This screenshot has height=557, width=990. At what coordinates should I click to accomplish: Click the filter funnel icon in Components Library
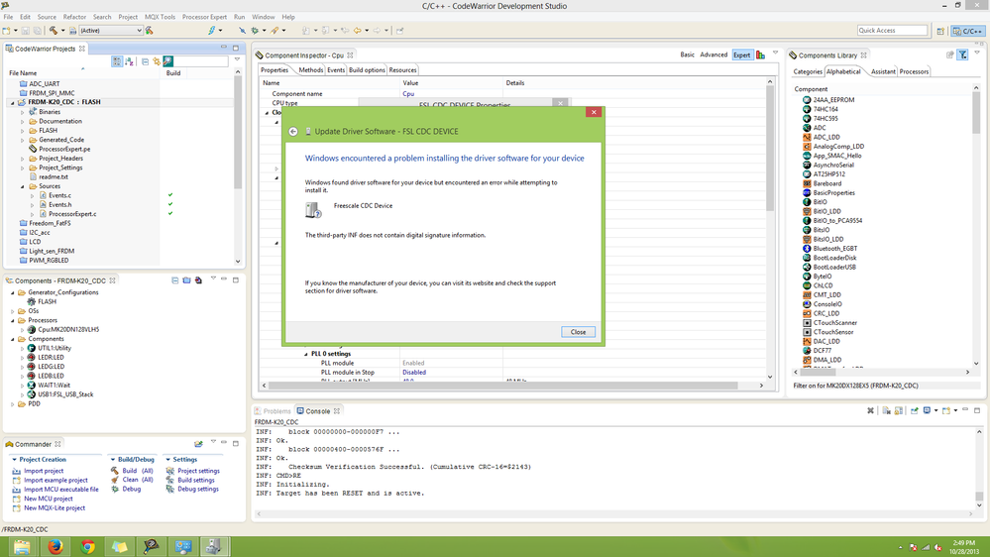963,55
